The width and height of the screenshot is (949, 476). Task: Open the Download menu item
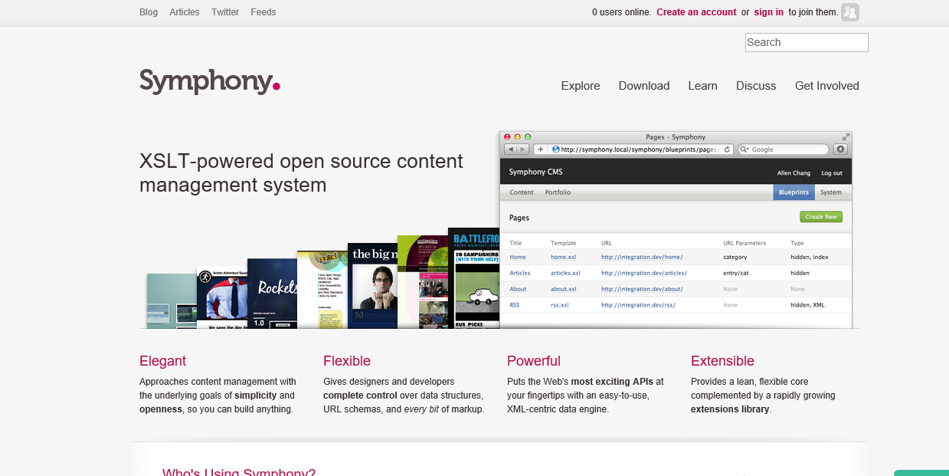pyautogui.click(x=644, y=86)
